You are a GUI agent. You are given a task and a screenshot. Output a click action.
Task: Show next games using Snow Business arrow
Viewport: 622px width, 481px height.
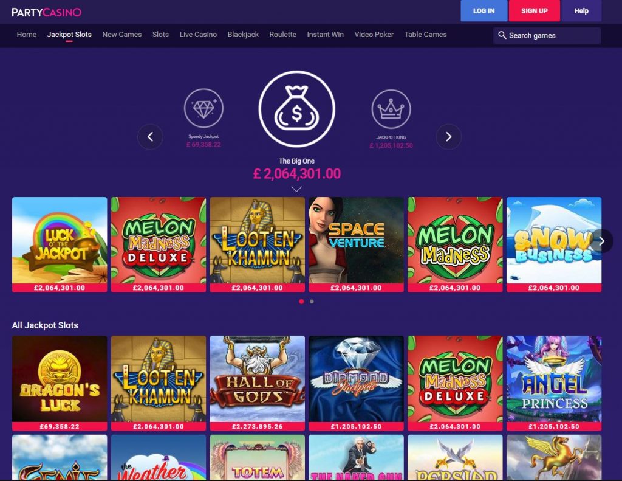tap(602, 241)
